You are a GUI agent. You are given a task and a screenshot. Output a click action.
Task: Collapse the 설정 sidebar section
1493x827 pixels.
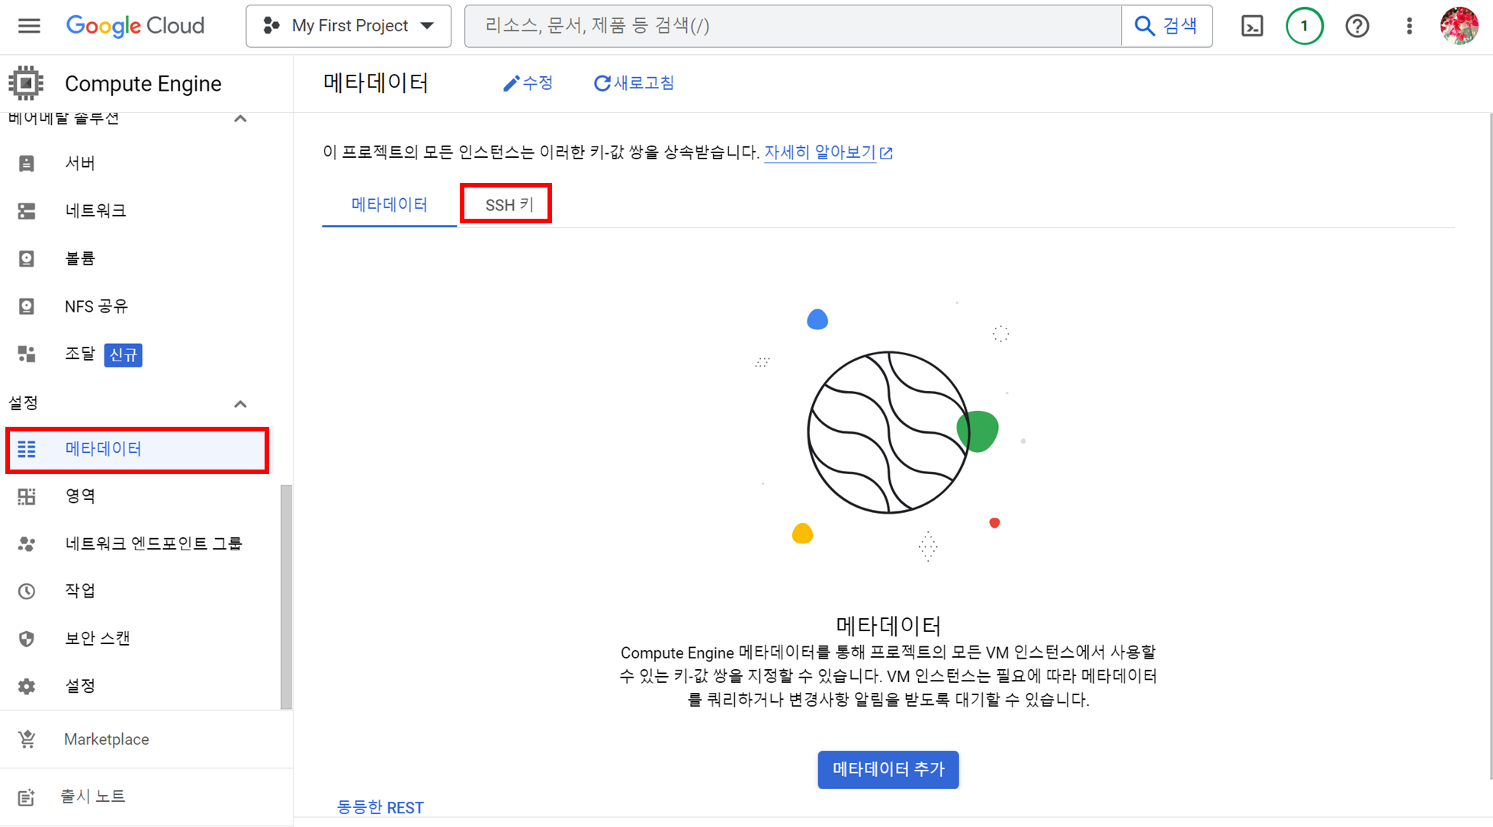click(x=240, y=404)
